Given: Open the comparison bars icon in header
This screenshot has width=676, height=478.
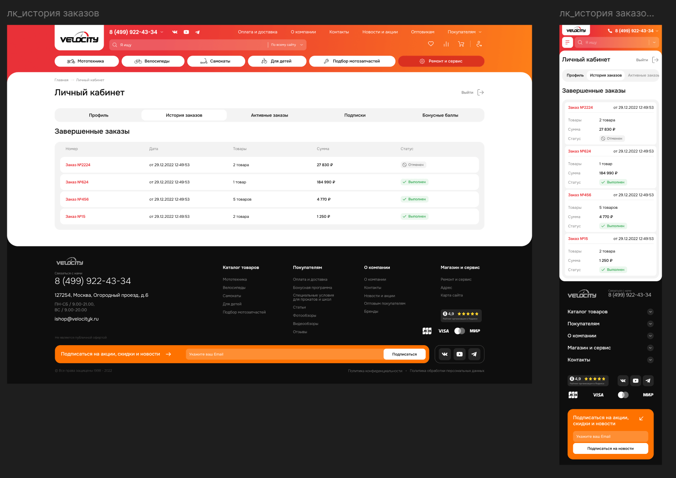Looking at the screenshot, I should click(x=446, y=44).
